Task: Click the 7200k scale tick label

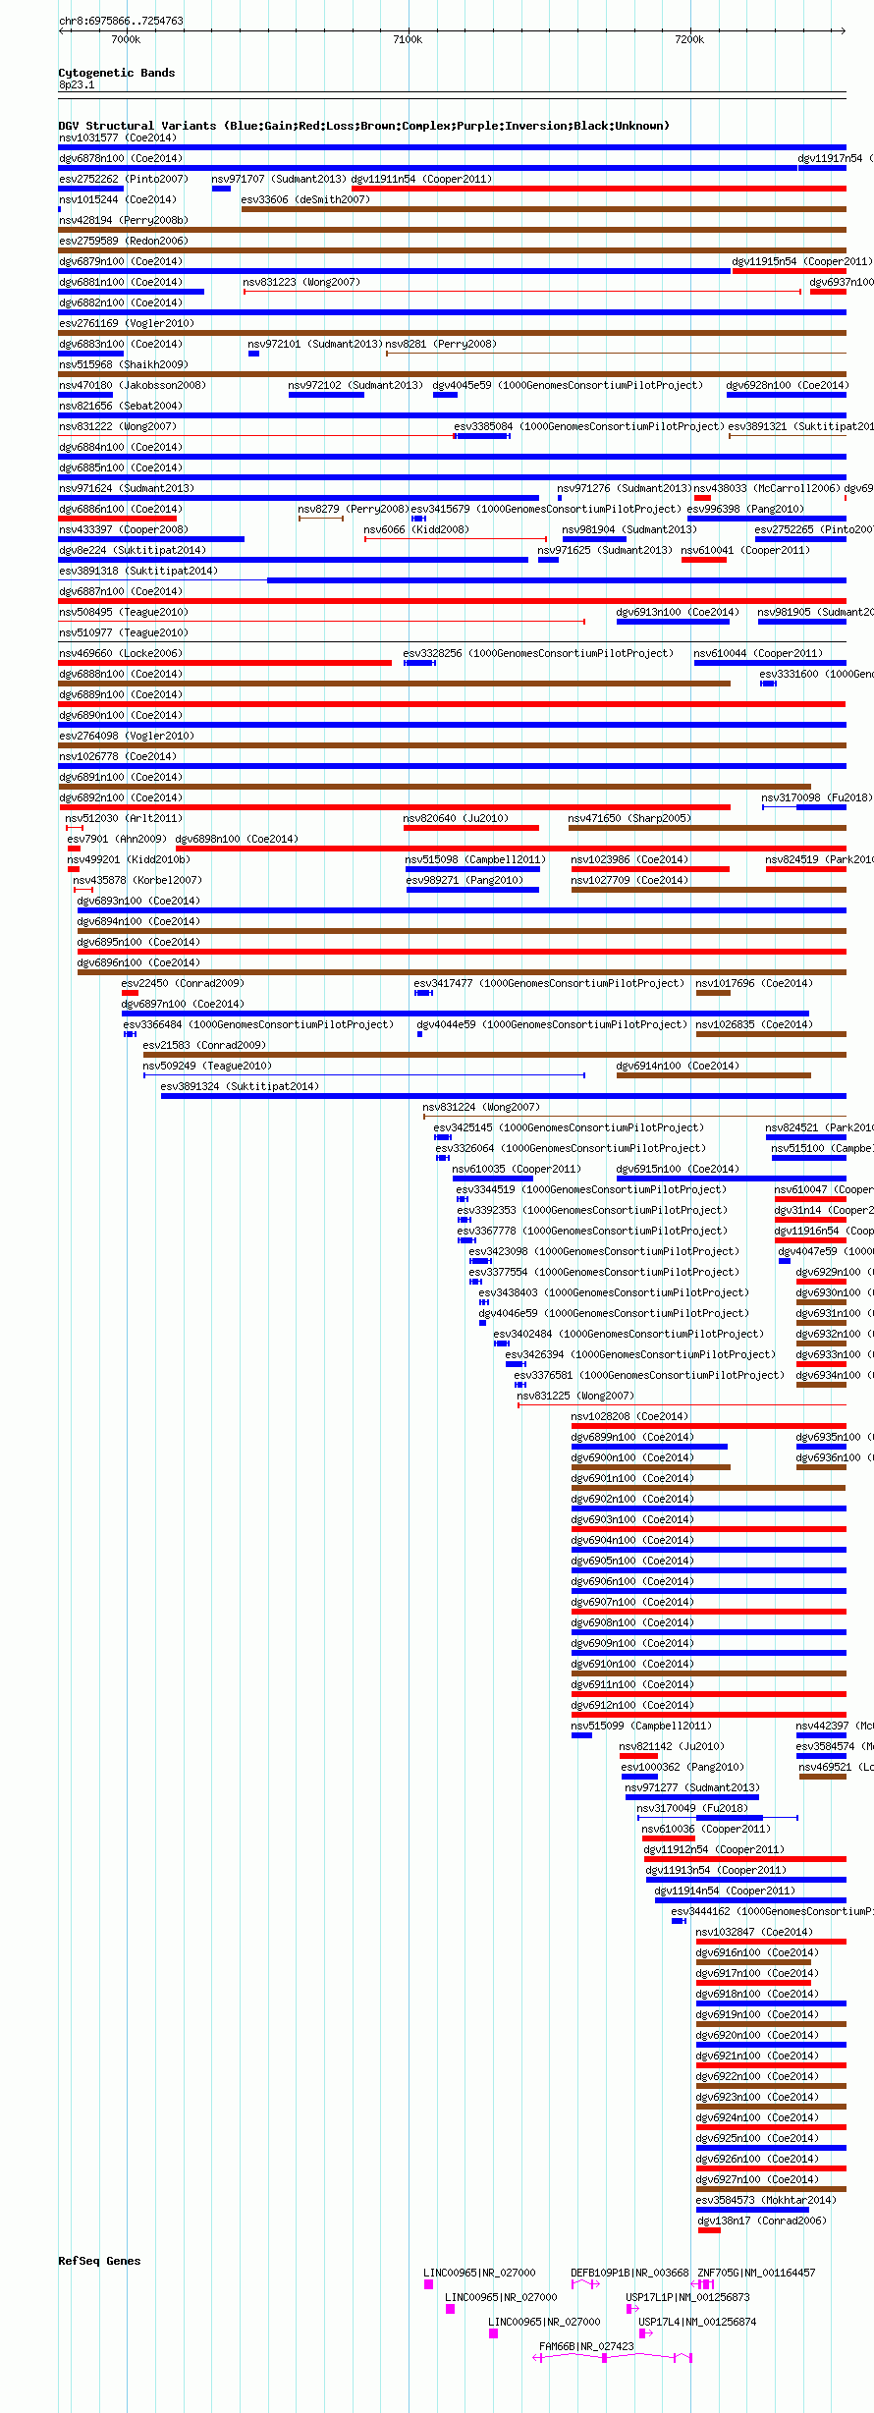Action: pyautogui.click(x=689, y=39)
